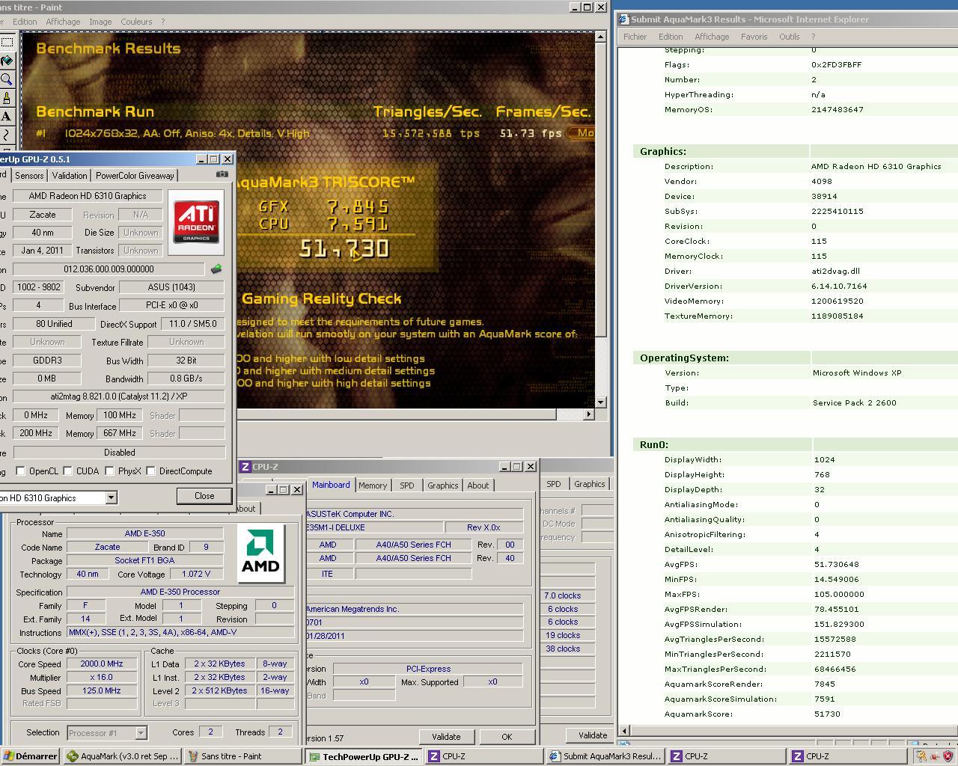Screen dimensions: 958x766
Task: Select the fill bucket tool in Paint
Action: pyautogui.click(x=6, y=61)
